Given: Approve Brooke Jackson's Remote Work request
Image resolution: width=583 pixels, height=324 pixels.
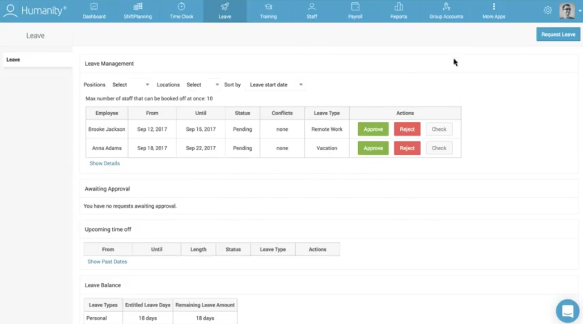Looking at the screenshot, I should click(x=373, y=129).
